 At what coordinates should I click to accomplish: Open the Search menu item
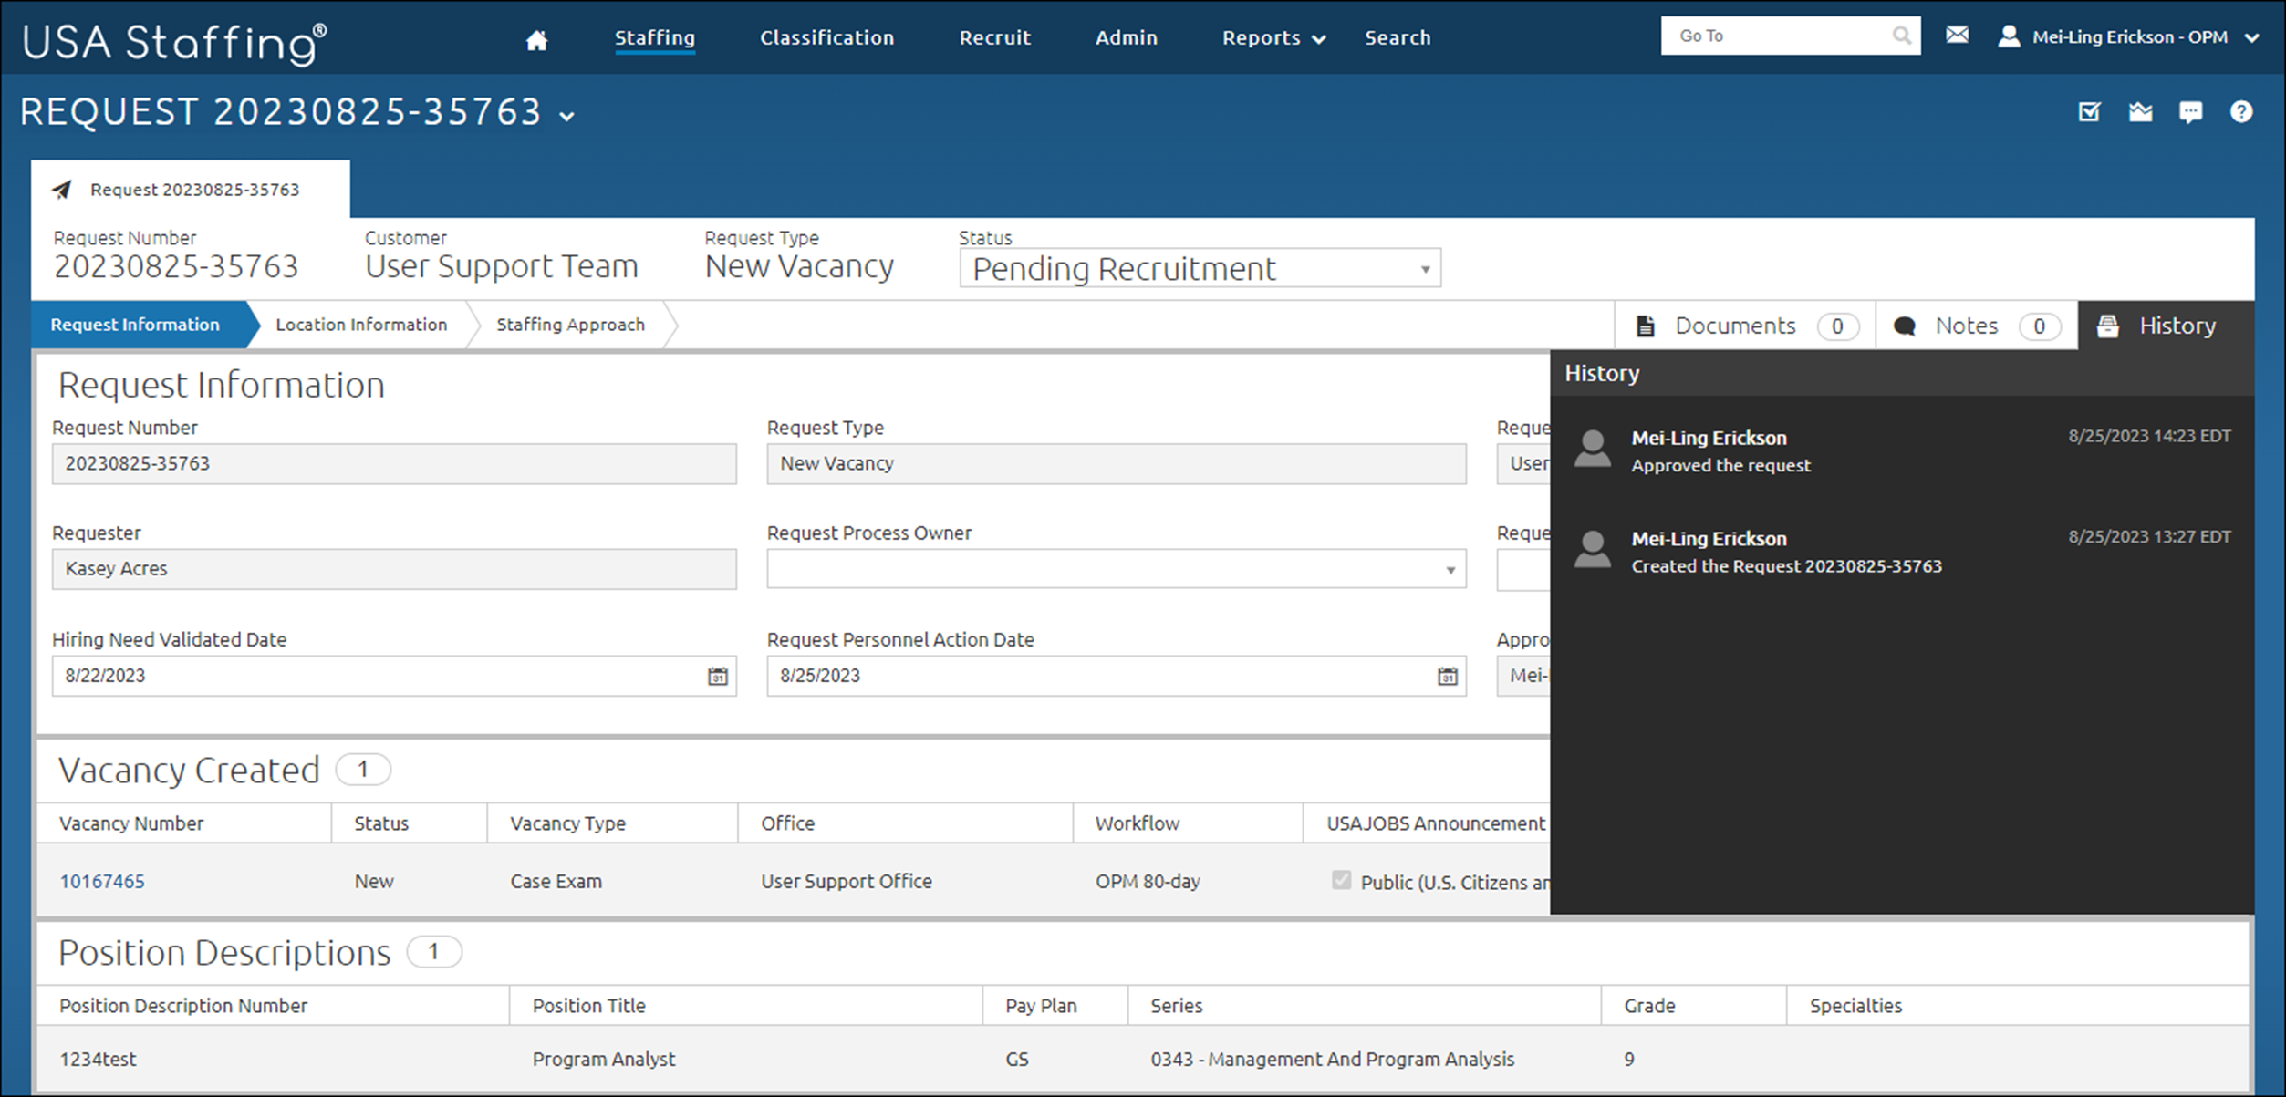1398,38
